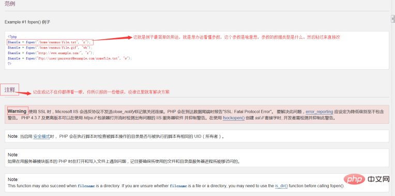
Task: Click the code line opening http://www.example.com/
Action: click(x=51, y=53)
